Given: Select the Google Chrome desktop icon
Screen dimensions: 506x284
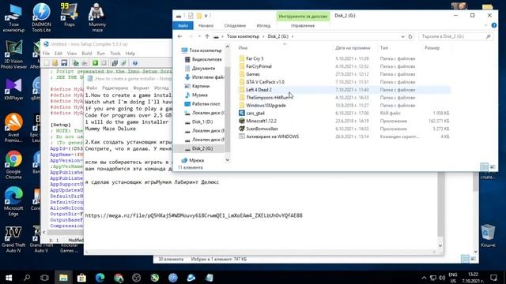Looking at the screenshot, I should pos(13,165).
